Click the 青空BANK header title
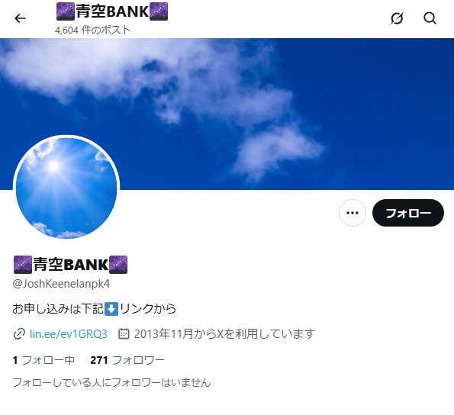The image size is (454, 415). (x=112, y=11)
